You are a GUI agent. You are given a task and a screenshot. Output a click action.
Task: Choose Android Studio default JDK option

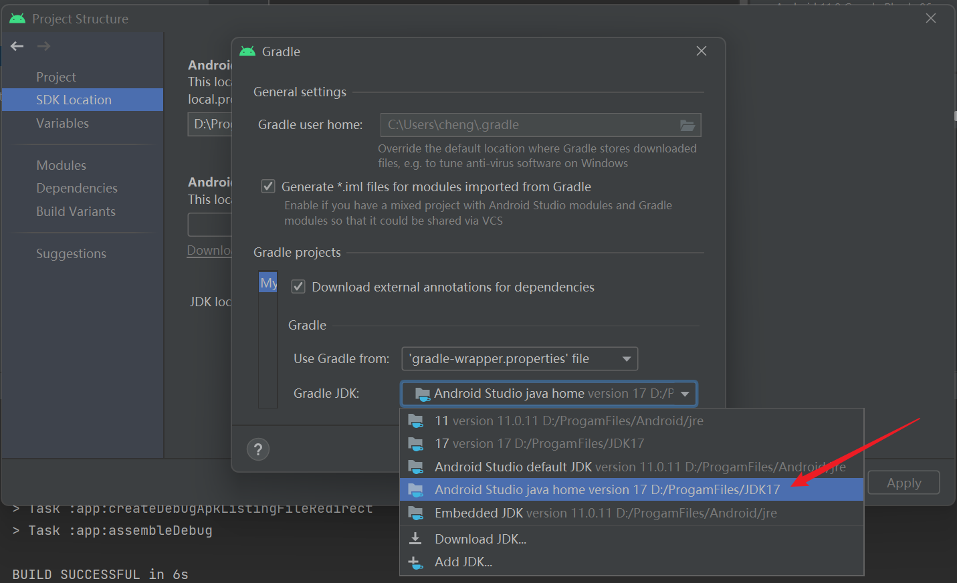pyautogui.click(x=631, y=467)
